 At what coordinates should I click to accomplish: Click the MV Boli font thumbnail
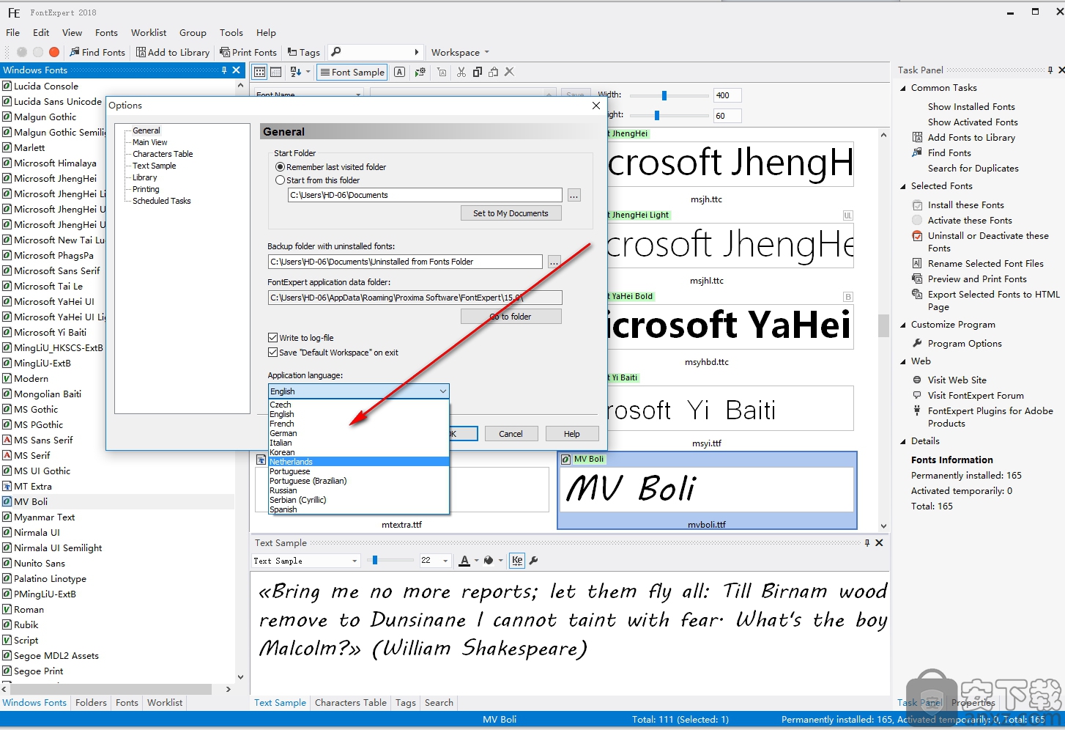point(707,490)
